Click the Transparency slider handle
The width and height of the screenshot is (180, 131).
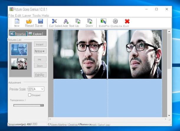tap(42, 105)
